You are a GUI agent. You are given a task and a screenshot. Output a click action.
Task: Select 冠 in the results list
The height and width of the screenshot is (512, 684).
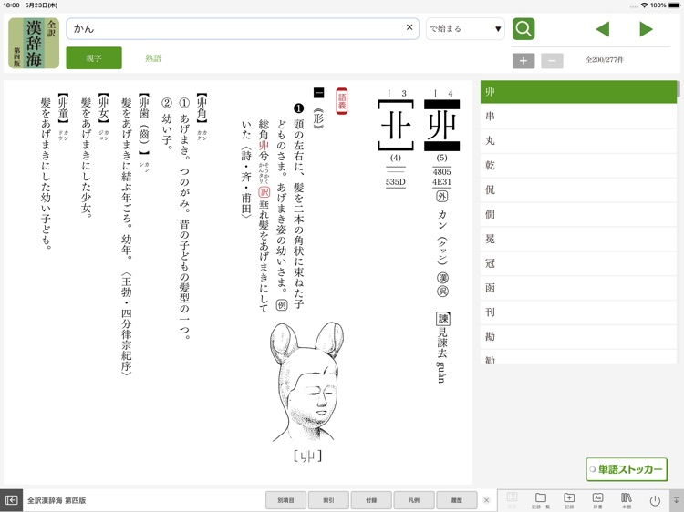(x=578, y=263)
